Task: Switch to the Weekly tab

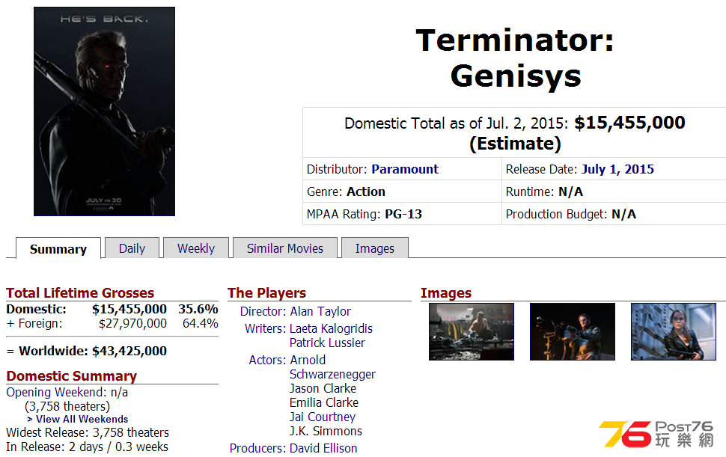Action: click(196, 248)
